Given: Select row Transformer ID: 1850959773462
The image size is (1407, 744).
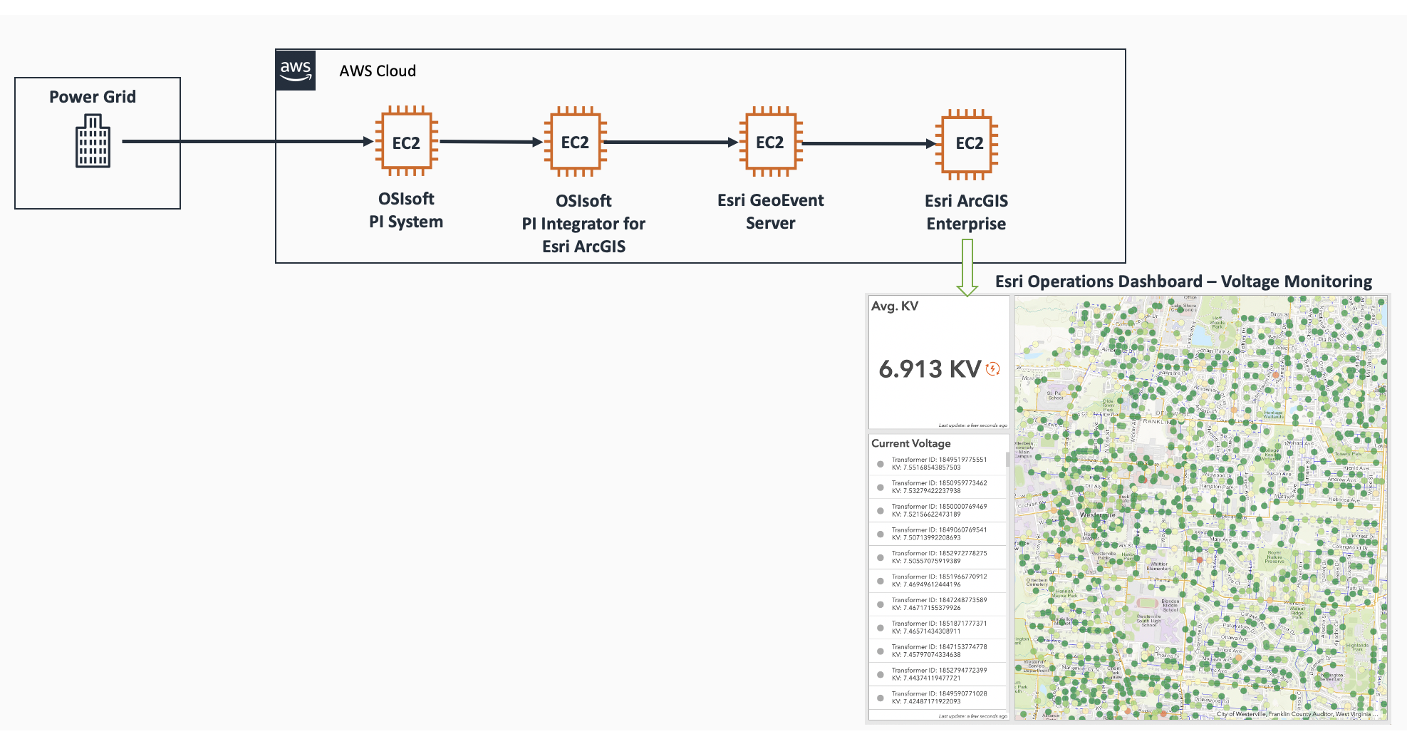Looking at the screenshot, I should pyautogui.click(x=938, y=487).
